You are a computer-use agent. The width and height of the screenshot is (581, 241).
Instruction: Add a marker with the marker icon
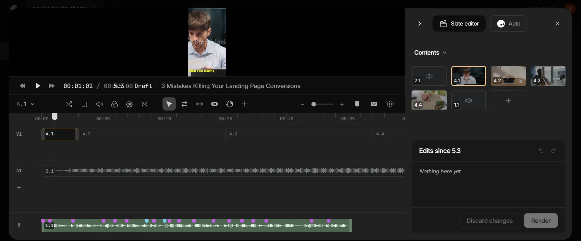357,104
